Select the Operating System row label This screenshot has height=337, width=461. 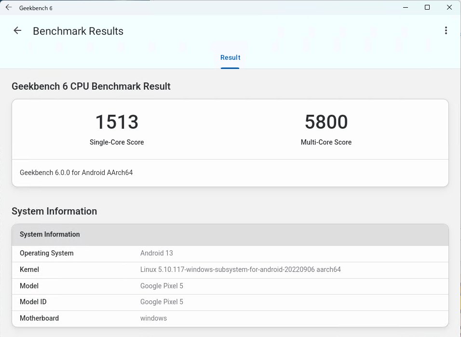(x=46, y=253)
